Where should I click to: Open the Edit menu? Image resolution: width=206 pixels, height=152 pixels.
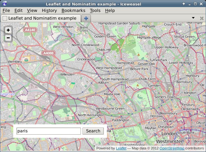(x=18, y=10)
